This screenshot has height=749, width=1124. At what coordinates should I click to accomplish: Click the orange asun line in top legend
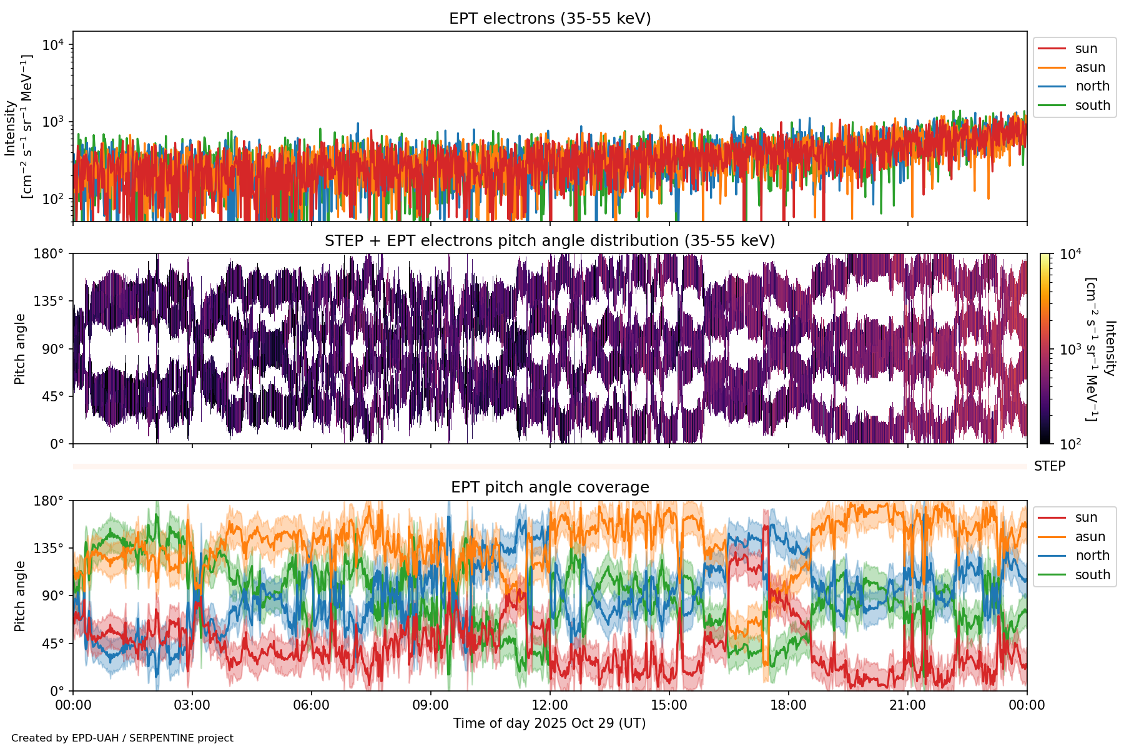(x=1052, y=67)
